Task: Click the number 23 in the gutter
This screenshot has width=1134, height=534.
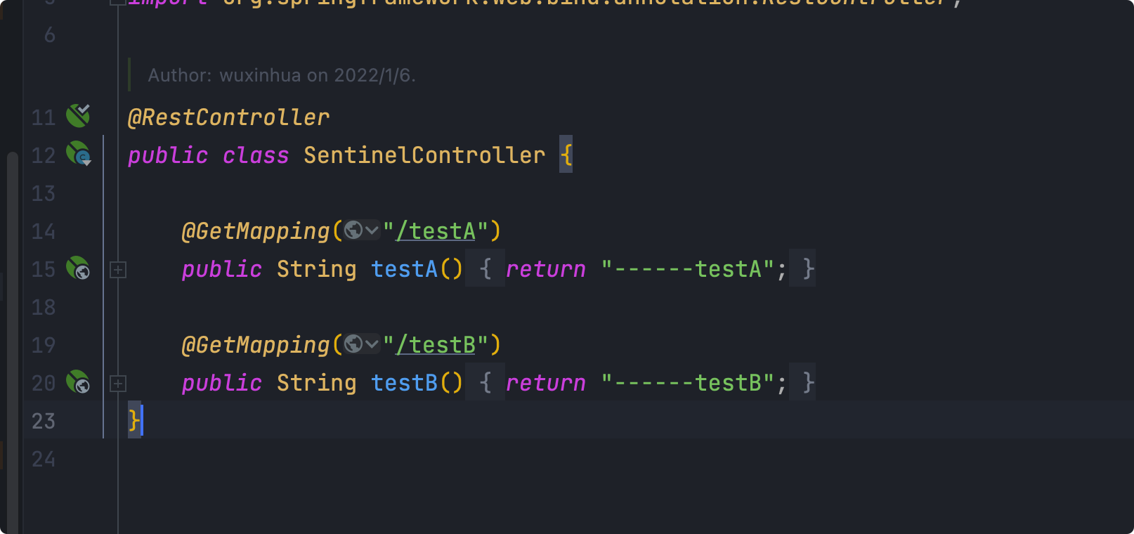Action: click(44, 421)
